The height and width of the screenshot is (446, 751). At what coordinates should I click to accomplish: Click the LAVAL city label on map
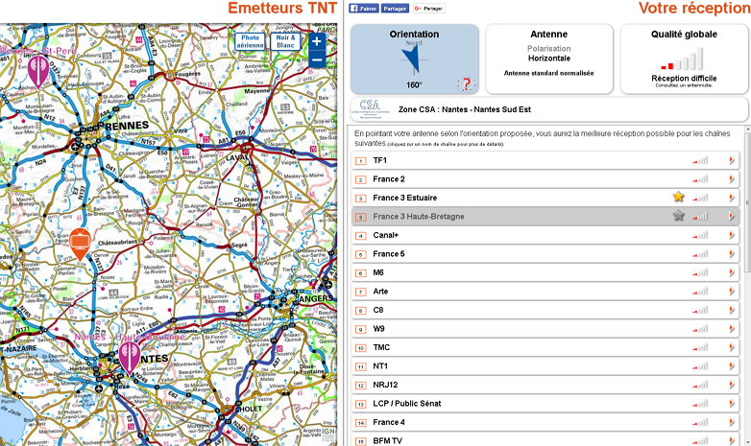238,157
